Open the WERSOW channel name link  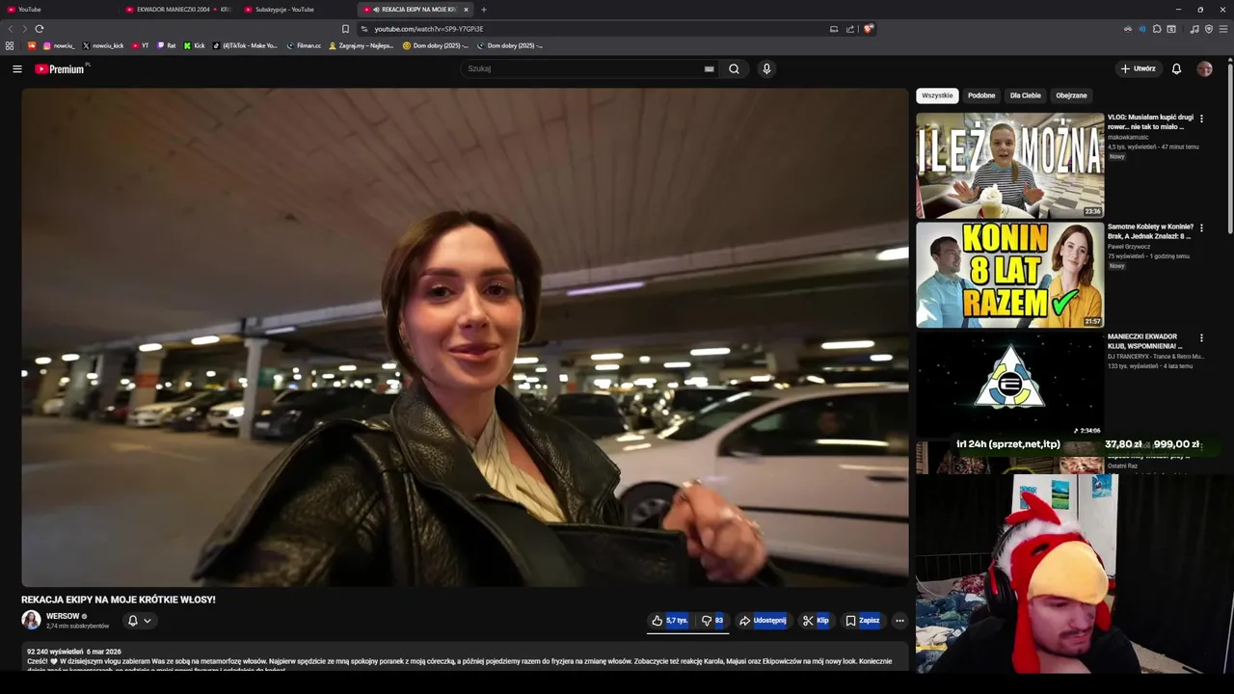pos(63,616)
